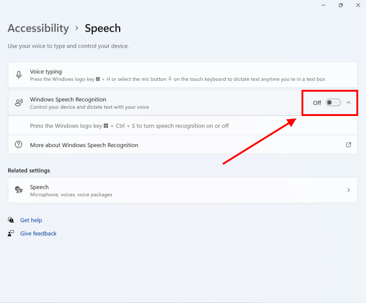Image resolution: width=366 pixels, height=303 pixels.
Task: Click the question mark help icon
Action: click(x=18, y=144)
